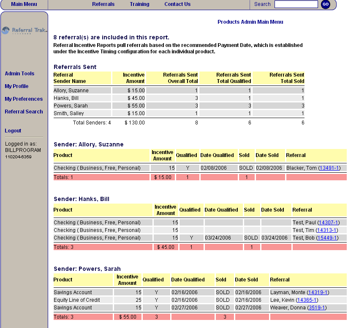Open the Main Menu item
Viewport: 359px width, 328px height.
(24, 4)
